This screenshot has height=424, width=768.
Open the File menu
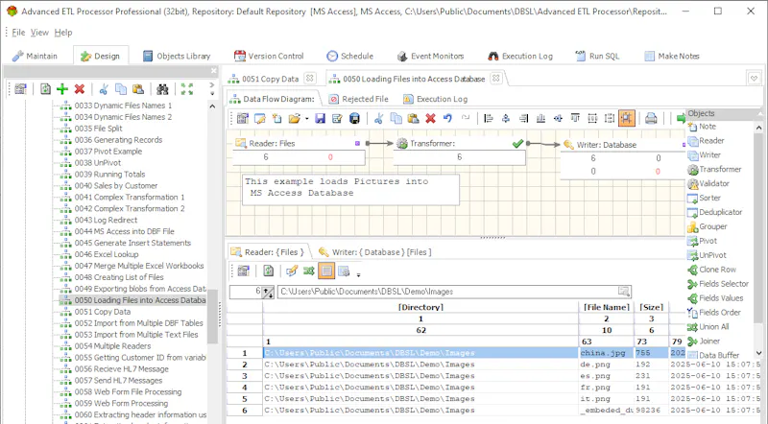(18, 33)
